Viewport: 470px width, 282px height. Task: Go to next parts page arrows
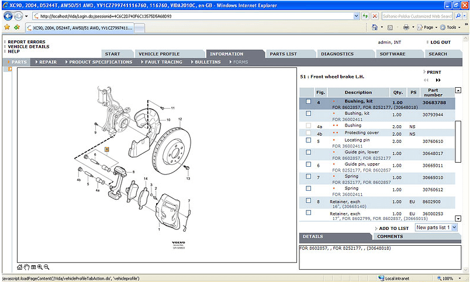coord(438,80)
